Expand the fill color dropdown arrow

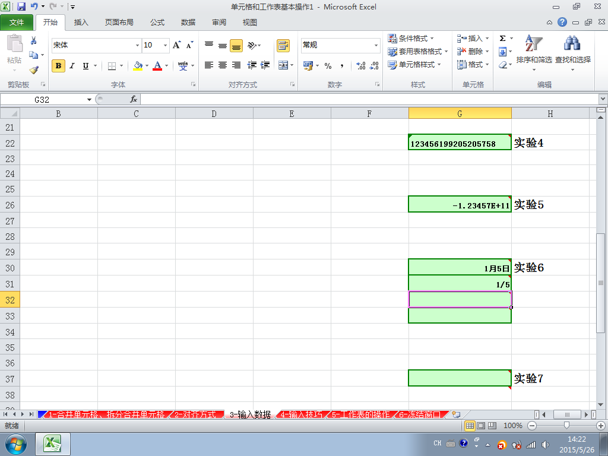pyautogui.click(x=147, y=66)
